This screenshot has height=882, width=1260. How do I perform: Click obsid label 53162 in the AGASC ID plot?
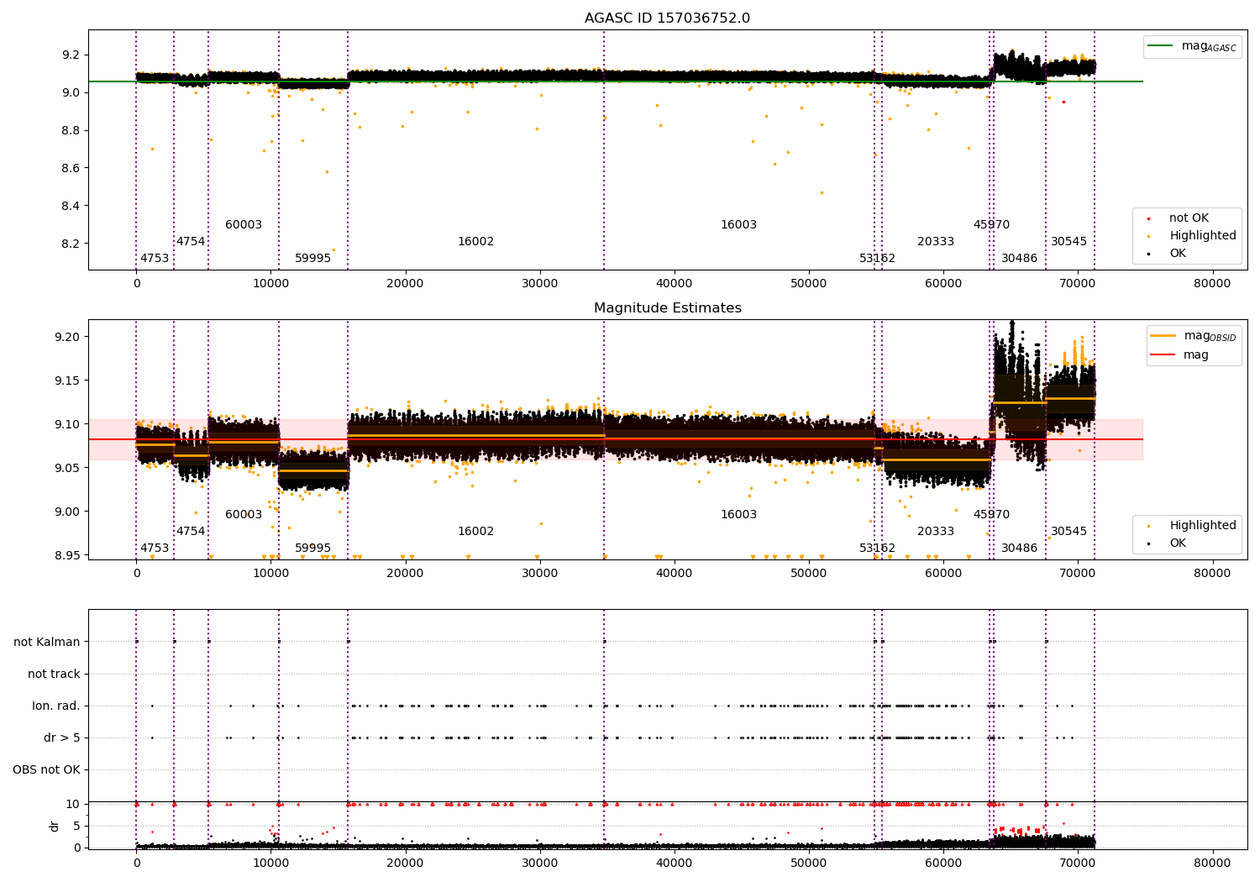pyautogui.click(x=877, y=258)
